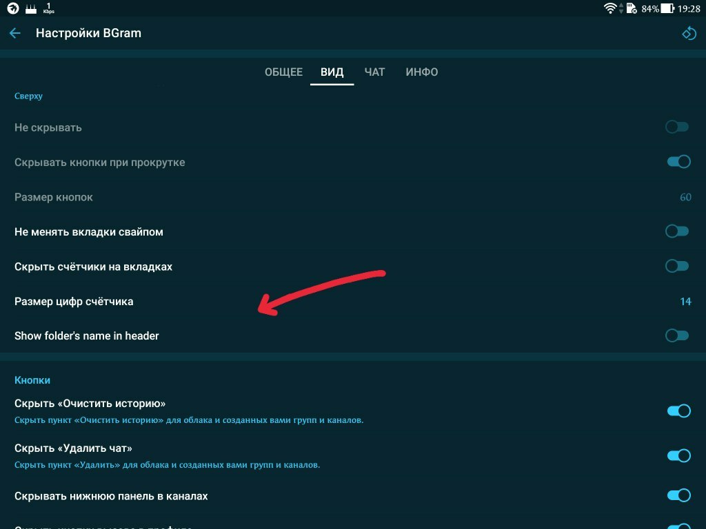Tap the Wi-Fi status icon
Screen dimensions: 706x529
[x=610, y=8]
